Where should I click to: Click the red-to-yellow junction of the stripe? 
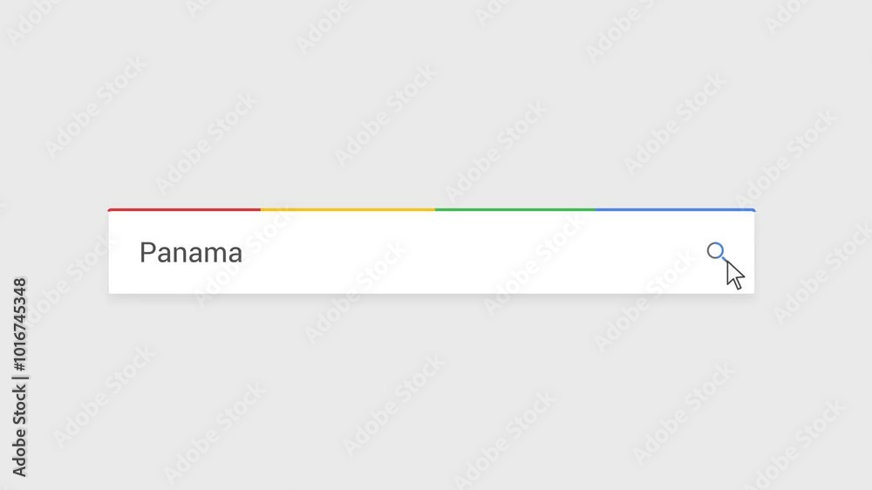[x=260, y=209]
